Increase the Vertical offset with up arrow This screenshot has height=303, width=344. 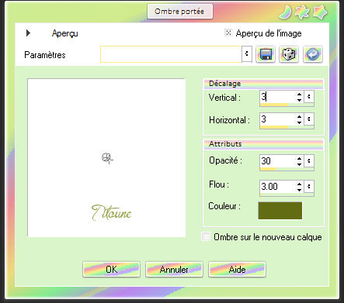299,95
